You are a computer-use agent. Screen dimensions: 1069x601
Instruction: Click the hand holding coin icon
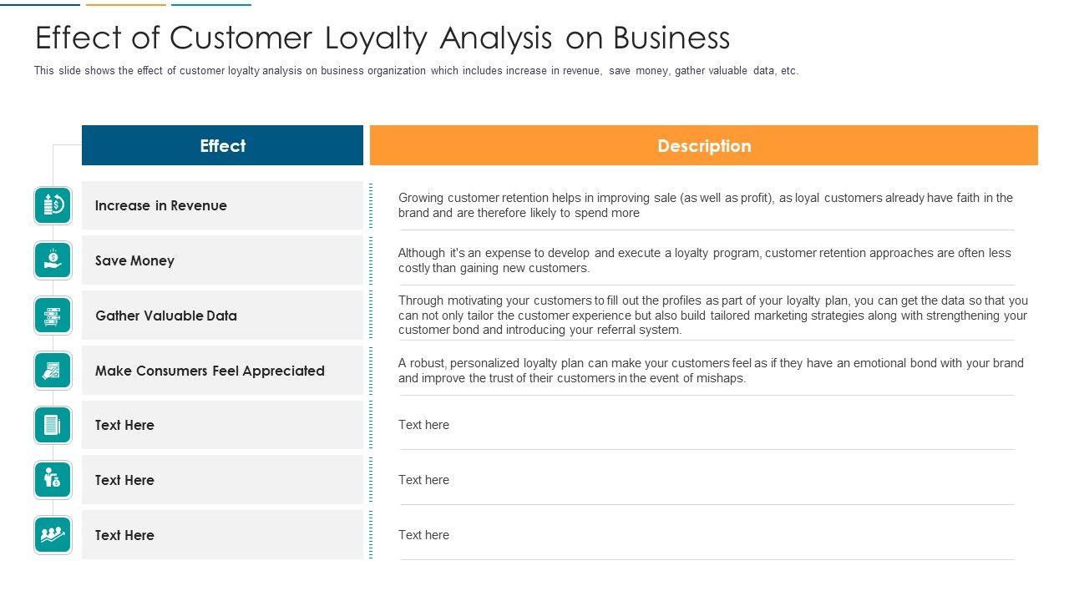click(x=53, y=260)
